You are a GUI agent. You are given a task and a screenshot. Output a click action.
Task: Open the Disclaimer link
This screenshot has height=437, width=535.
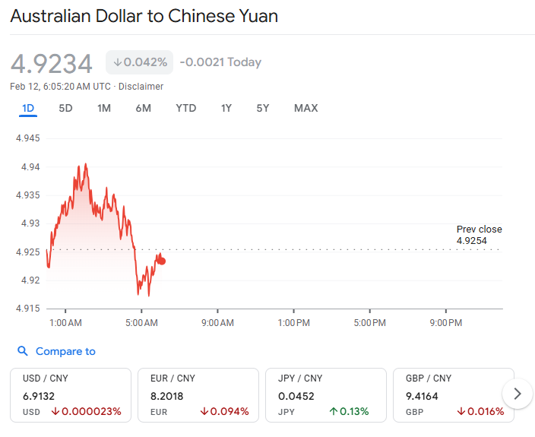(141, 87)
